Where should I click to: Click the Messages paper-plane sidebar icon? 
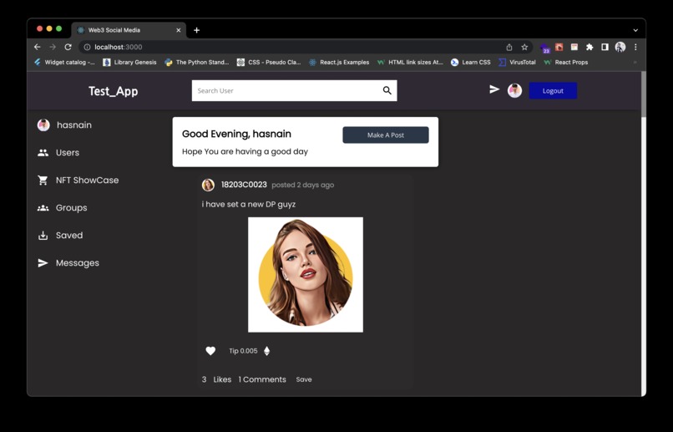coord(43,263)
